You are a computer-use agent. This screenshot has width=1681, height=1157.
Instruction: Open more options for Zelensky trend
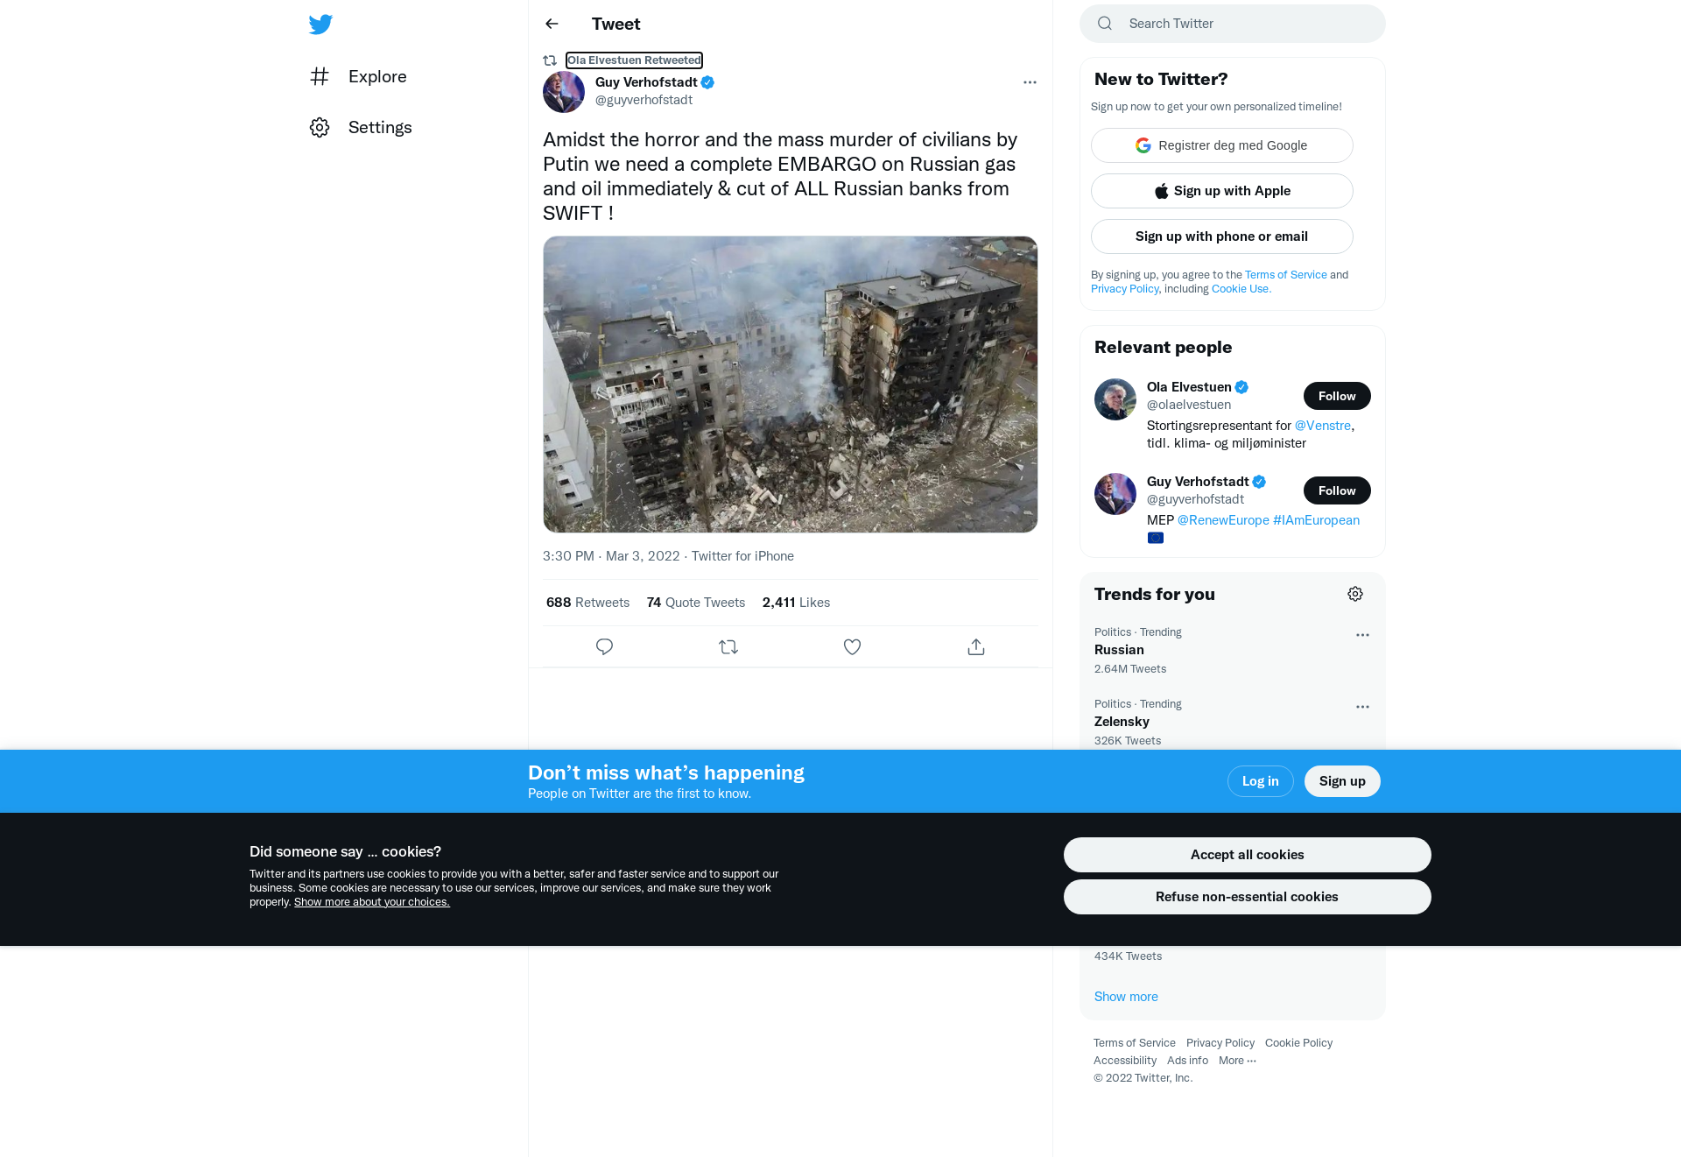pyautogui.click(x=1362, y=707)
